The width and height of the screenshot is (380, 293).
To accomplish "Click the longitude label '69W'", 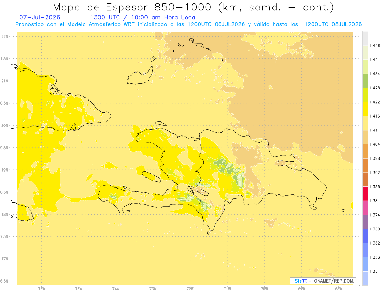I will tap(301, 289).
